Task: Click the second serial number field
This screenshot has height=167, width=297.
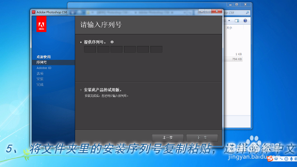Action: coord(103,50)
